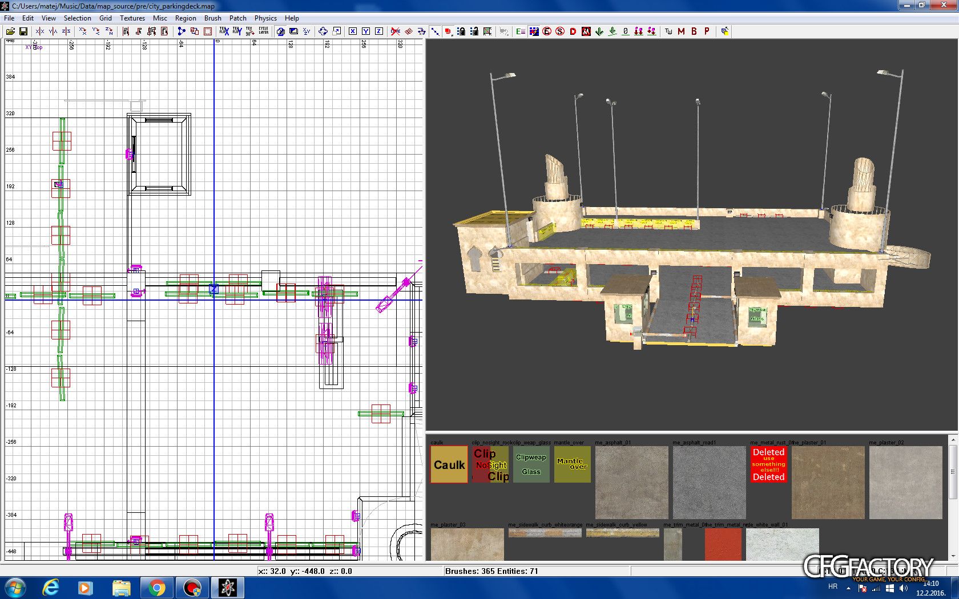The image size is (959, 599).
Task: Open the View menu
Action: [x=49, y=18]
